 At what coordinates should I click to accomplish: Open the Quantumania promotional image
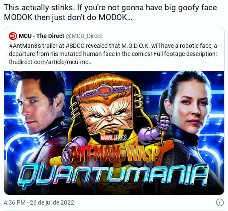pyautogui.click(x=114, y=133)
